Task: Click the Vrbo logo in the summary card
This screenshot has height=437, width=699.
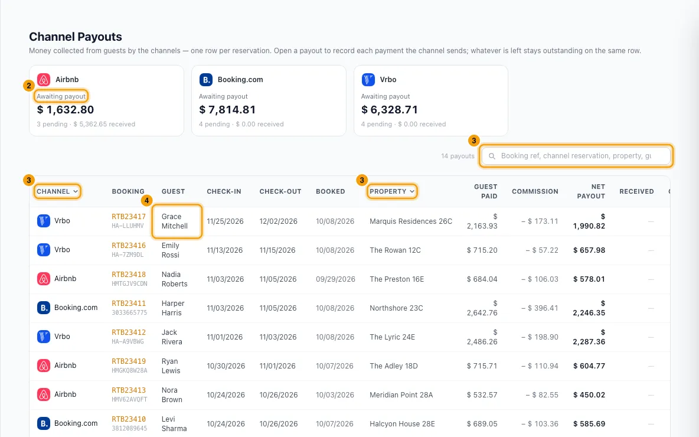Action: click(368, 80)
